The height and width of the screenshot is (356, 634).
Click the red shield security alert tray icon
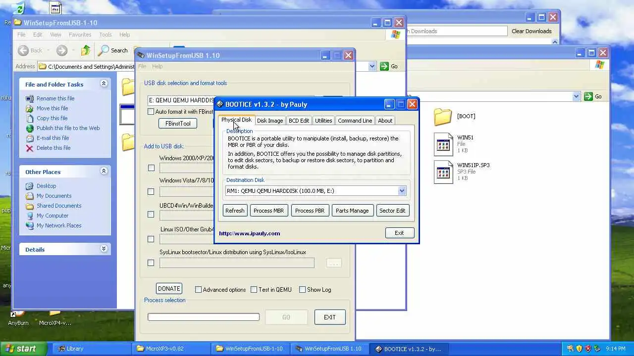pyautogui.click(x=588, y=349)
